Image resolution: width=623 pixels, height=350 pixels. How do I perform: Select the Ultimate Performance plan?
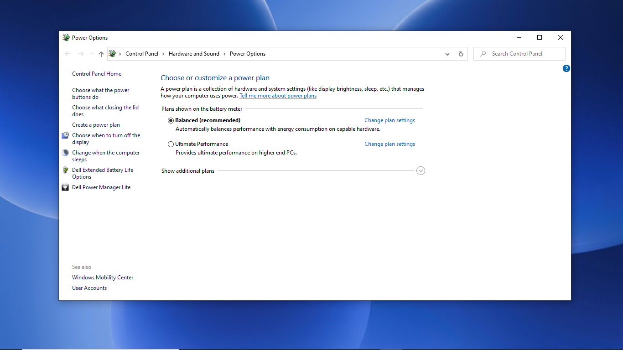coord(171,144)
